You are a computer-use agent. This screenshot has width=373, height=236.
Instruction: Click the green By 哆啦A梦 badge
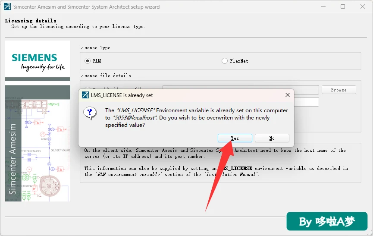pyautogui.click(x=327, y=221)
